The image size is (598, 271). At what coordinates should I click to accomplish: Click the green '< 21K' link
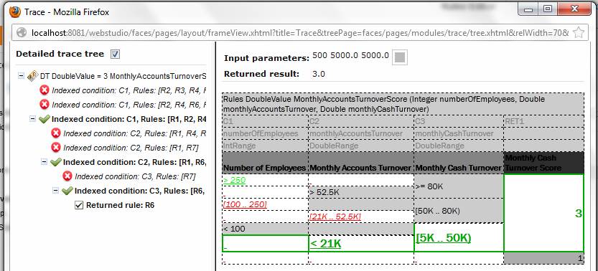325,244
